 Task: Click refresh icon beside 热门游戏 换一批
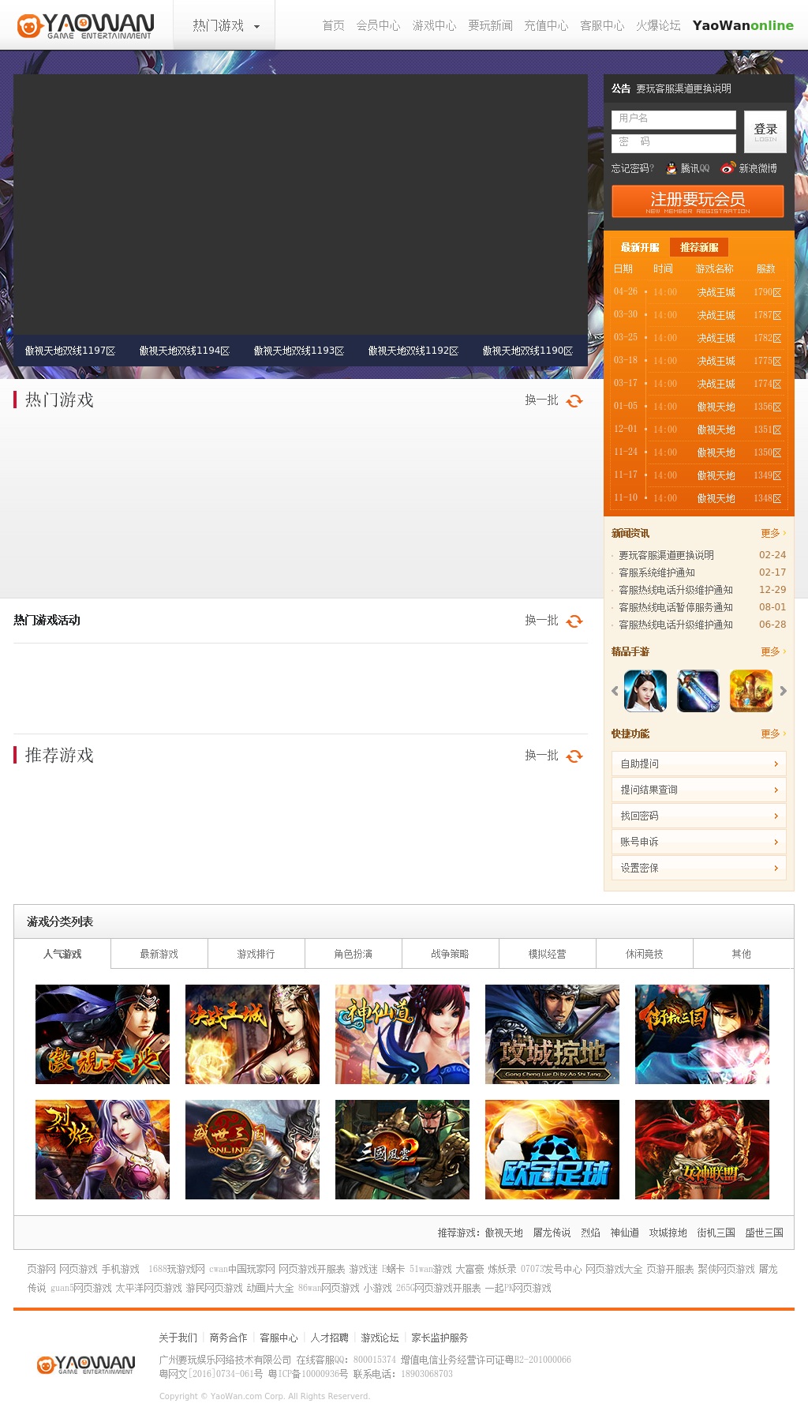[x=574, y=400]
